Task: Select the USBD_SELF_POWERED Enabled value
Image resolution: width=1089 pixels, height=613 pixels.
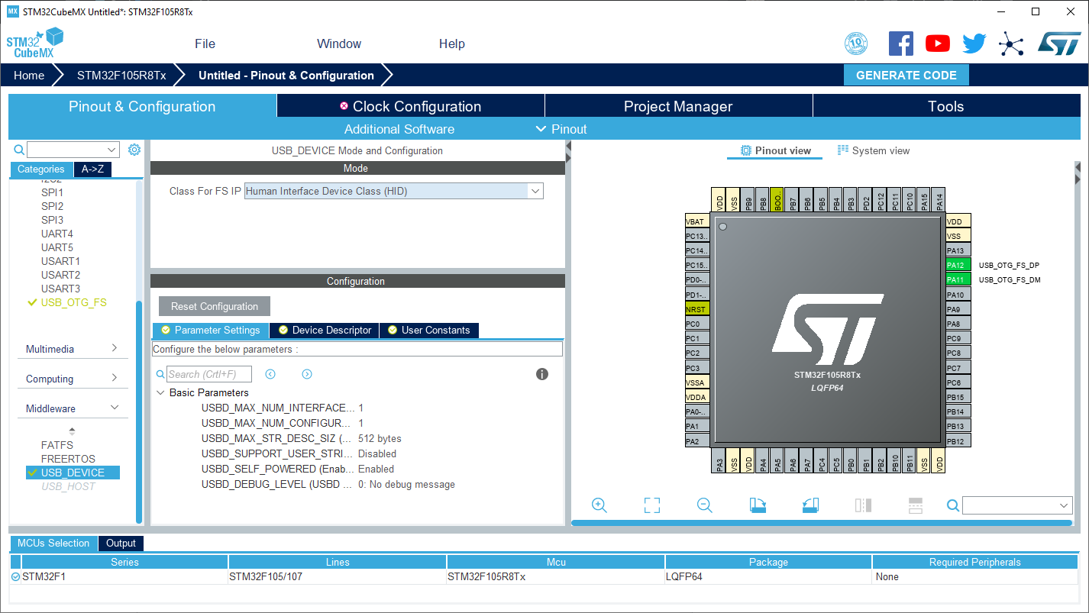Action: 376,469
